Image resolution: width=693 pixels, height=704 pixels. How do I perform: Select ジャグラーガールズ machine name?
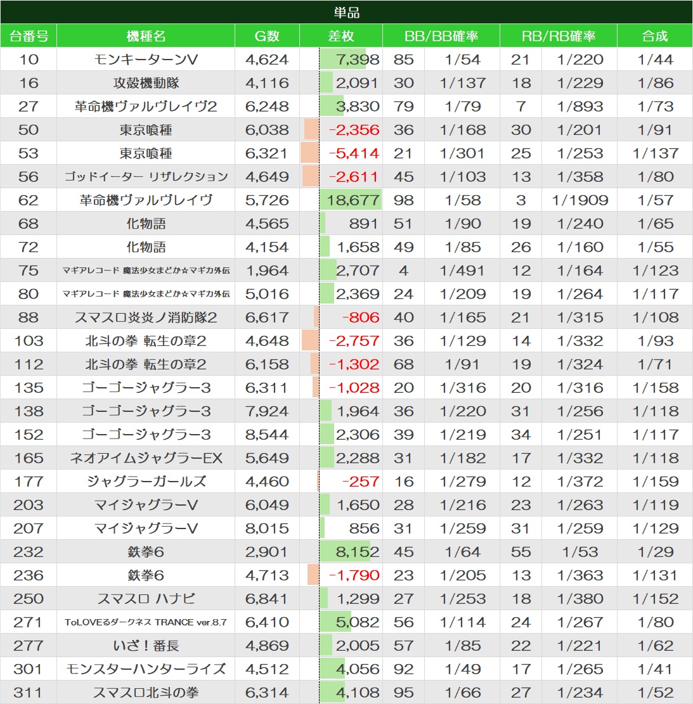(x=146, y=482)
